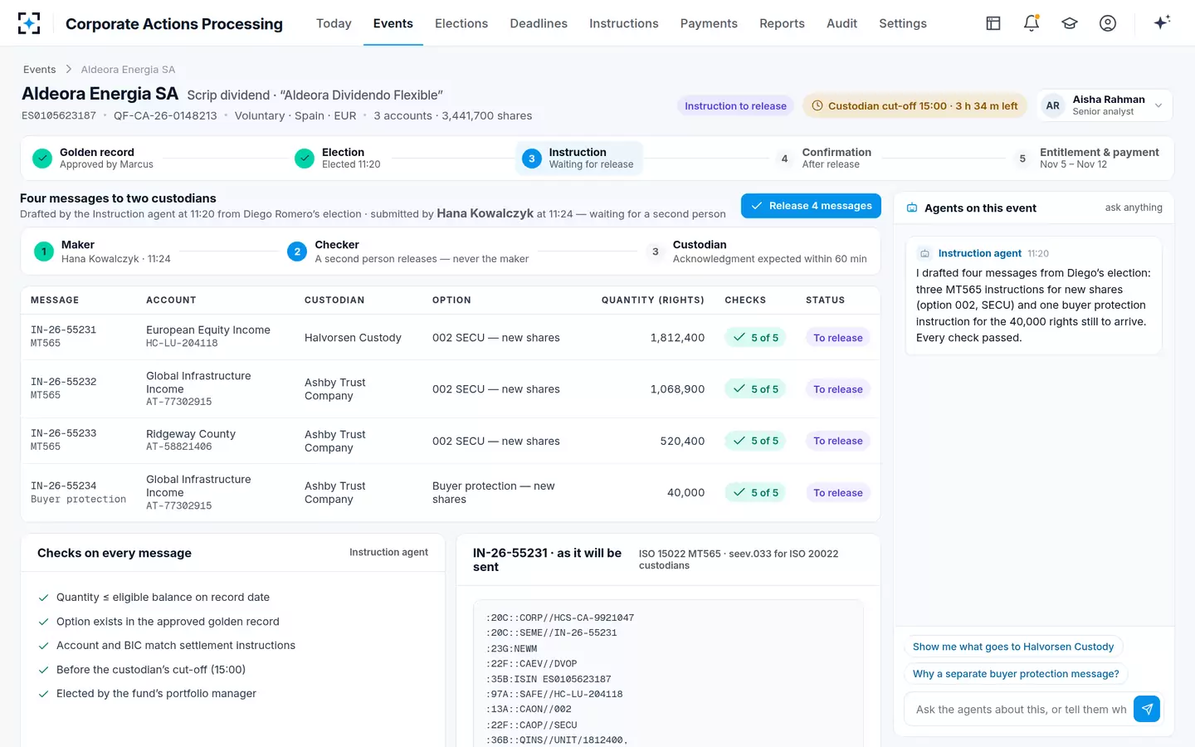Select the Confirmation step 4
Screen dimensions: 1195x747
pyautogui.click(x=824, y=158)
